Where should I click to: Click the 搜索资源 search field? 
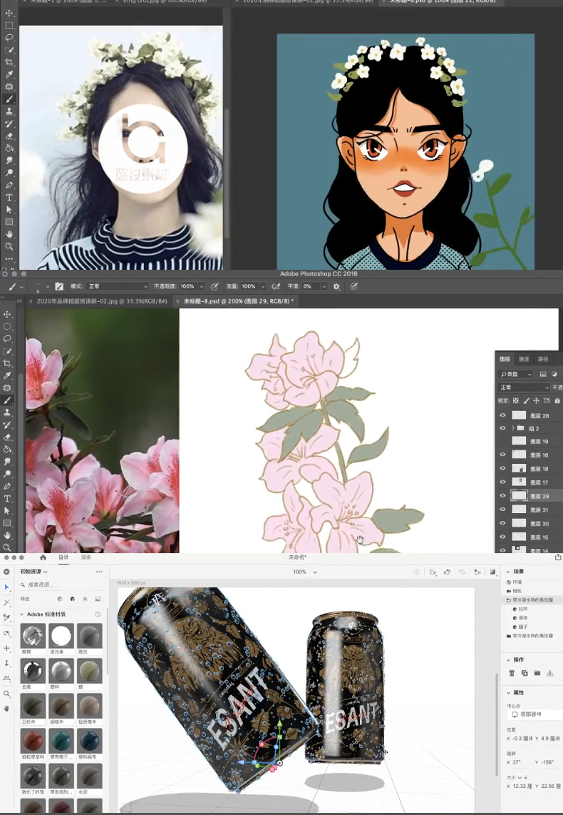click(61, 584)
